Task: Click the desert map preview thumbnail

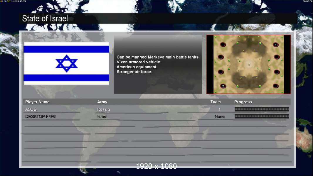Action: tap(248, 64)
